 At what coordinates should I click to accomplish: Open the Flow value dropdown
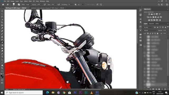coord(55,5)
